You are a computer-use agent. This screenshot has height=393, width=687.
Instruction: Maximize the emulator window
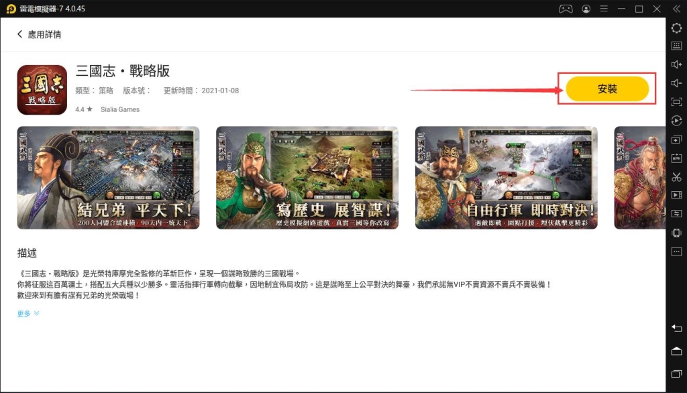tap(639, 9)
